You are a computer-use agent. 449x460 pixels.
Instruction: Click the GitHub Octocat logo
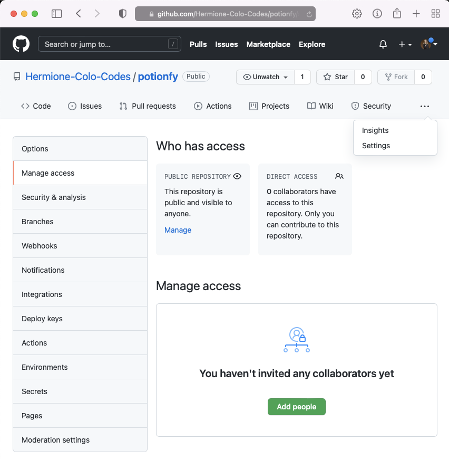(21, 44)
